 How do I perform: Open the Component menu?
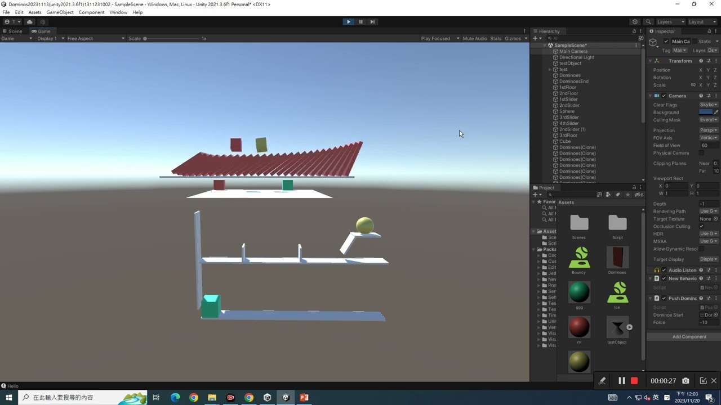pyautogui.click(x=91, y=12)
